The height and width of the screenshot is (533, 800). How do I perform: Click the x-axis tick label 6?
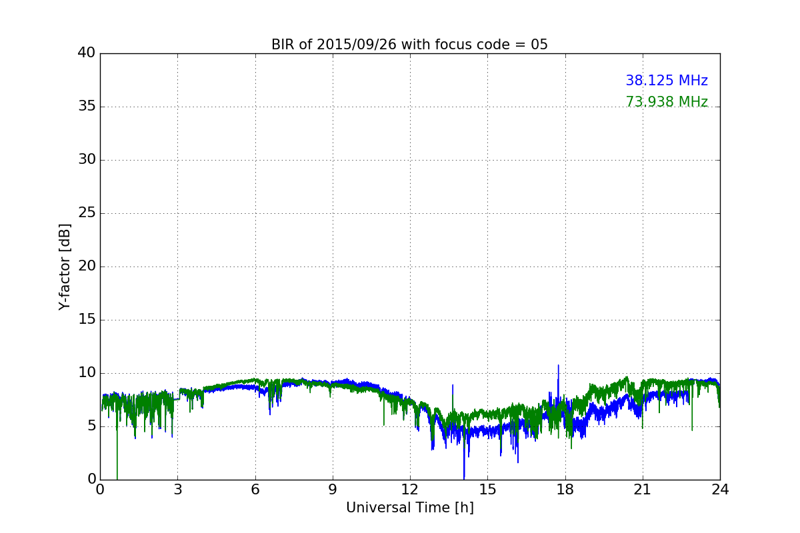click(255, 490)
